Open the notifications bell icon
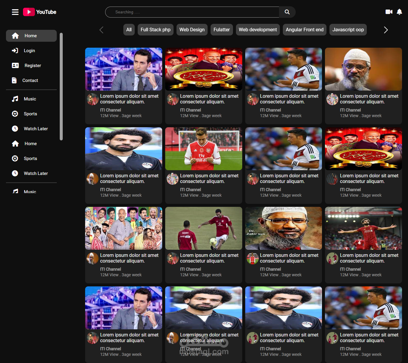This screenshot has height=363, width=408. 400,12
